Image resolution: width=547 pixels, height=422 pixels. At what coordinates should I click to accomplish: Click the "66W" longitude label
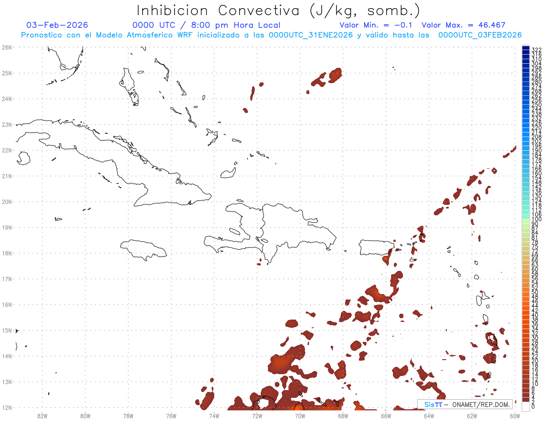(x=386, y=416)
